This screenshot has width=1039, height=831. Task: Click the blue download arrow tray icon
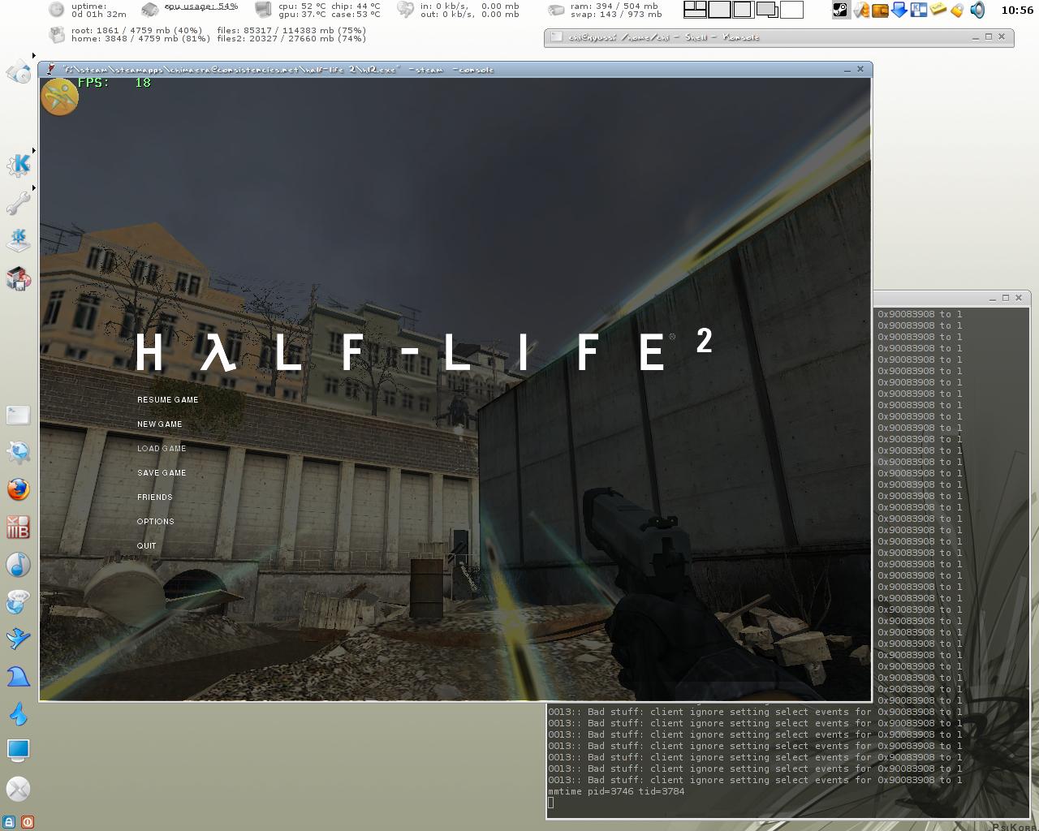point(899,10)
